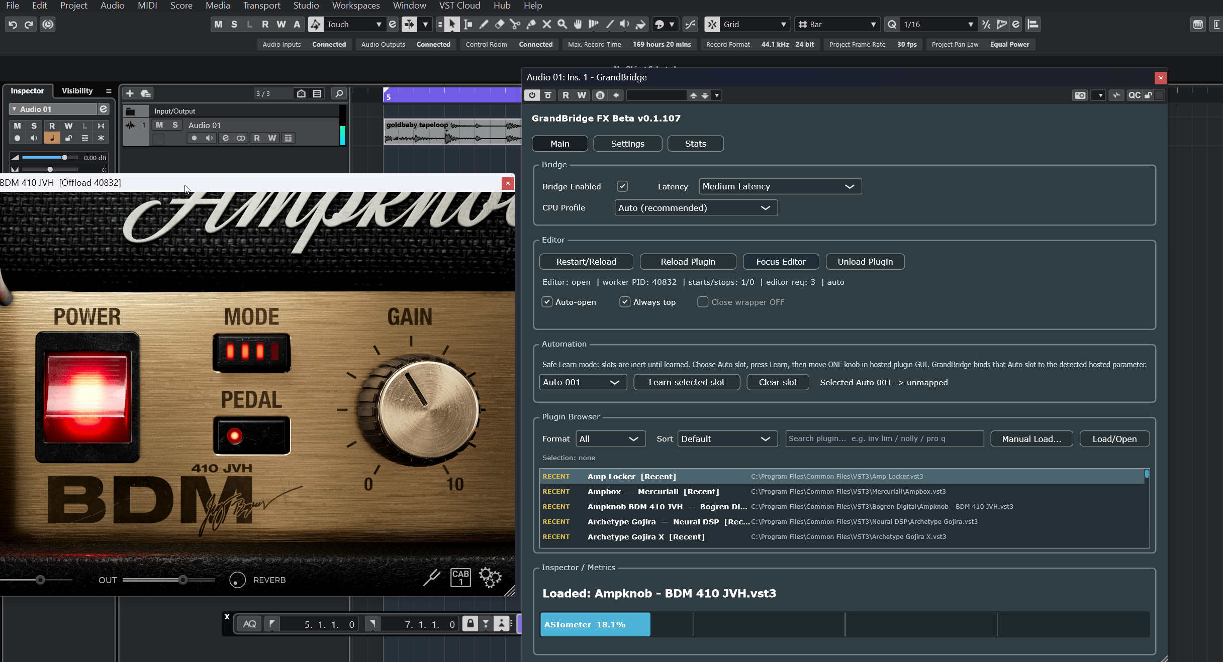Viewport: 1223px width, 662px height.
Task: Click the Restart/Reload button
Action: pyautogui.click(x=586, y=262)
